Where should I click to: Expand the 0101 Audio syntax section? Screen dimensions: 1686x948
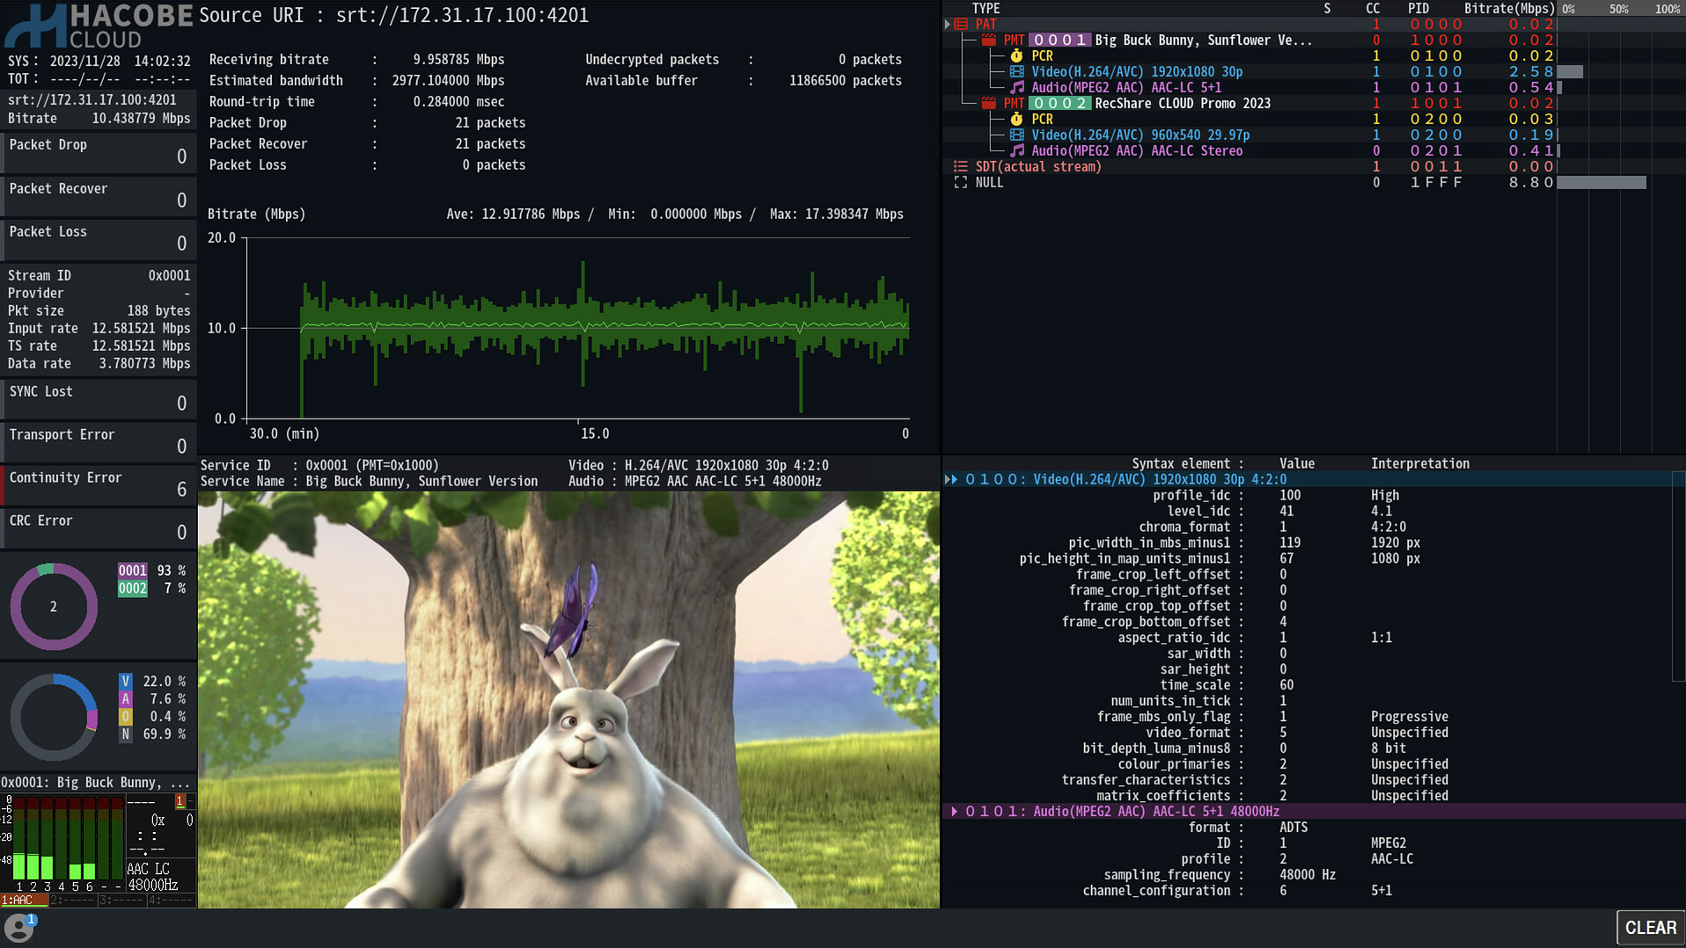pos(954,812)
